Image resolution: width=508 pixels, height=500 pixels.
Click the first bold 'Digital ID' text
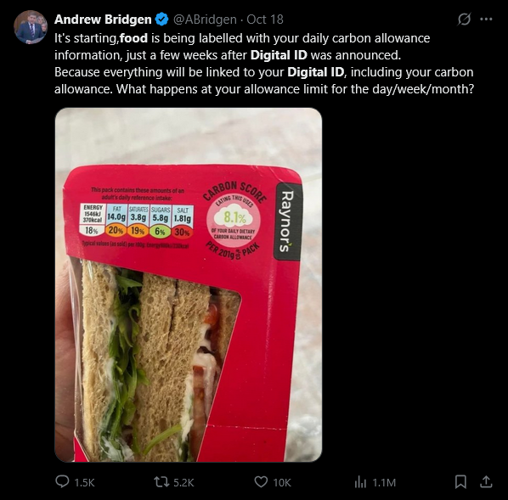coord(279,55)
